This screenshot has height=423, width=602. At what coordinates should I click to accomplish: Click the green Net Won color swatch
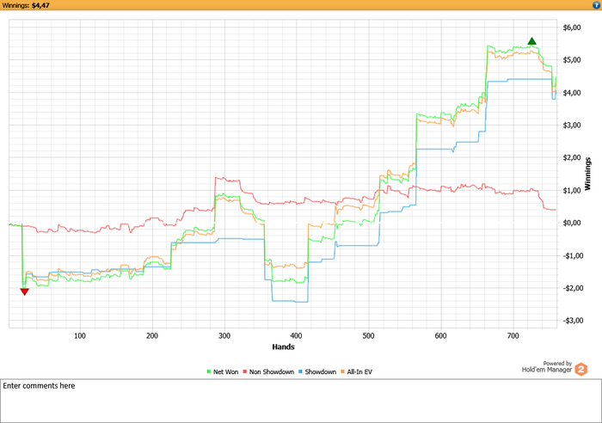click(209, 371)
